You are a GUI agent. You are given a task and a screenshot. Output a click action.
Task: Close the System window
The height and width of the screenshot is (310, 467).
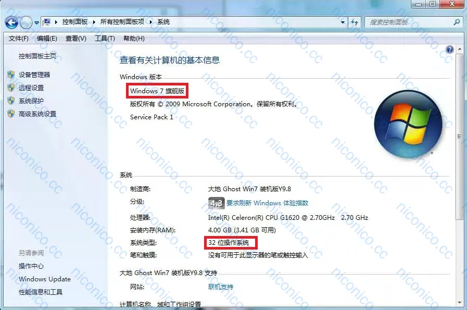452,4
